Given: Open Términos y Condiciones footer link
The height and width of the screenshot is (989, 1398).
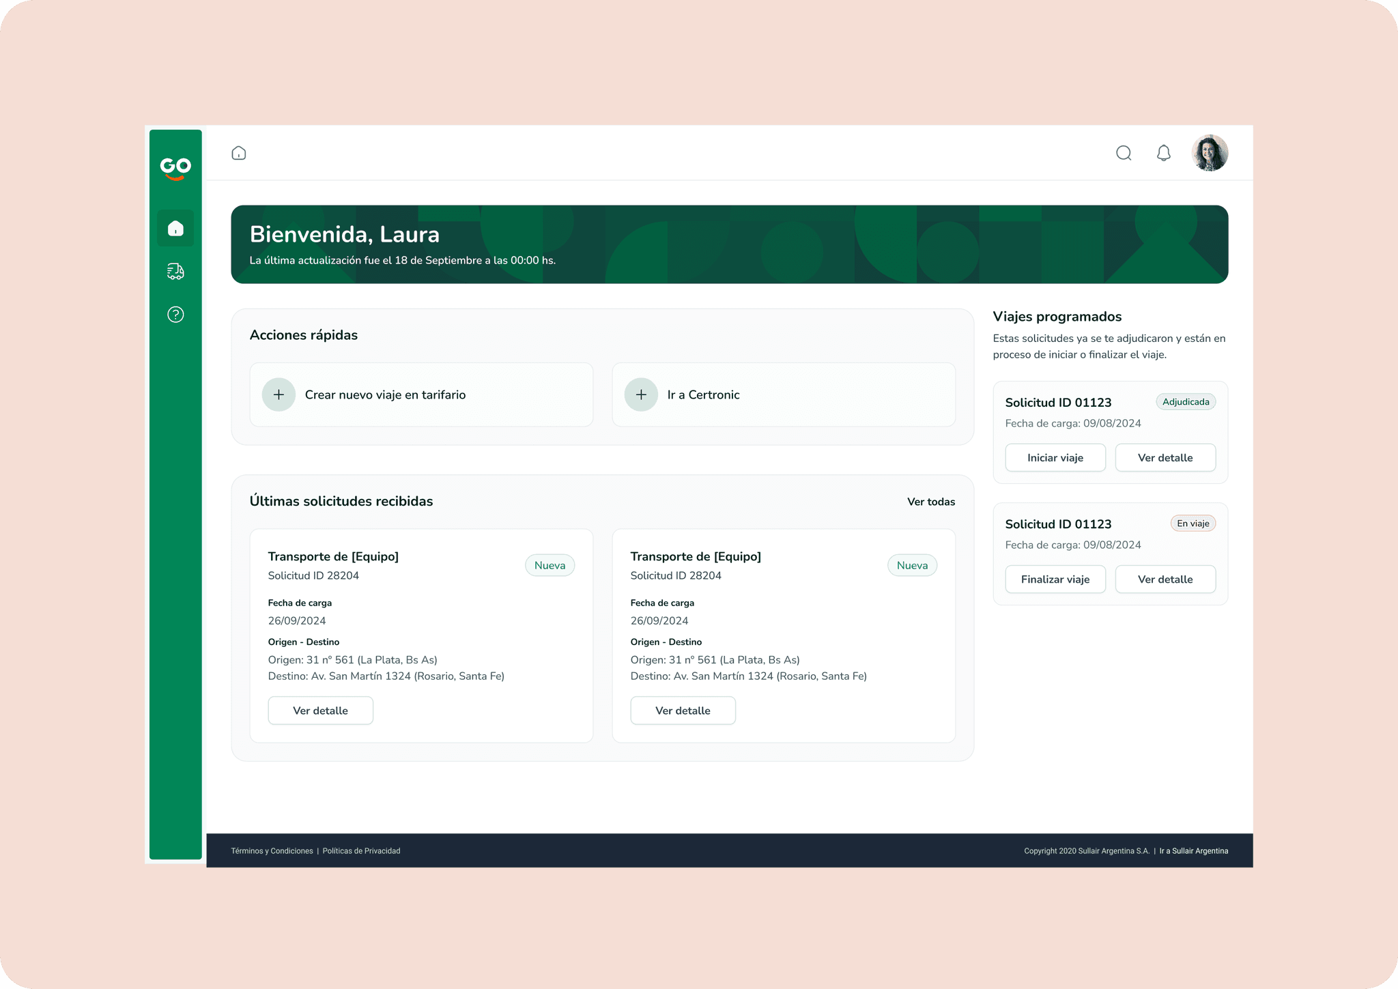Looking at the screenshot, I should pyautogui.click(x=272, y=851).
